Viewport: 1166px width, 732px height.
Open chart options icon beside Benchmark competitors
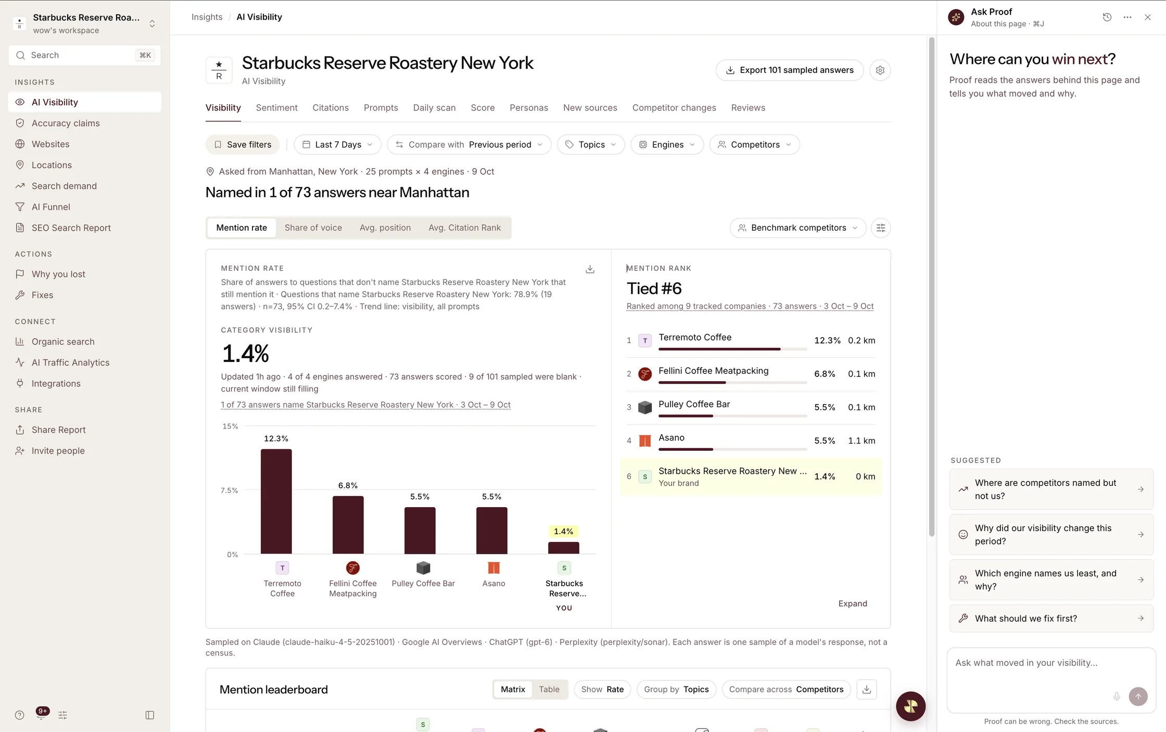[881, 228]
